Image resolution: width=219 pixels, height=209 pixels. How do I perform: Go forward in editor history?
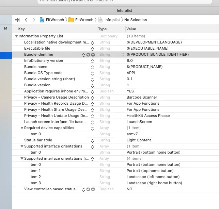coord(34,20)
